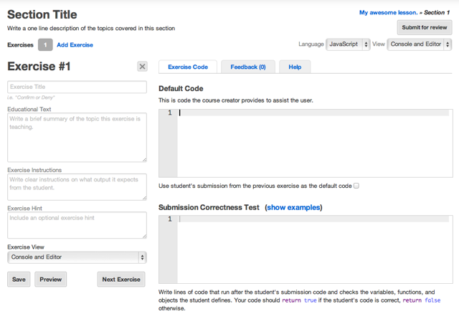Close Exercise #1 with the X icon
This screenshot has width=459, height=319.
click(x=142, y=67)
